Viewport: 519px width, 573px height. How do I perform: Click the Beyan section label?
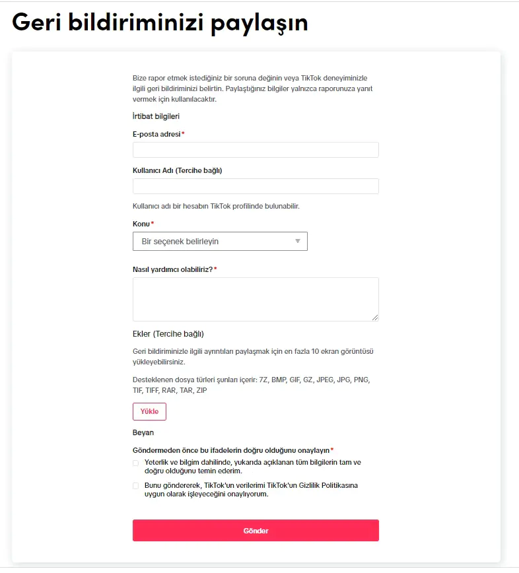coord(143,432)
